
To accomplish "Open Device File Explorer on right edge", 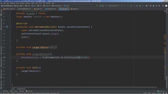I will click(x=167, y=82).
